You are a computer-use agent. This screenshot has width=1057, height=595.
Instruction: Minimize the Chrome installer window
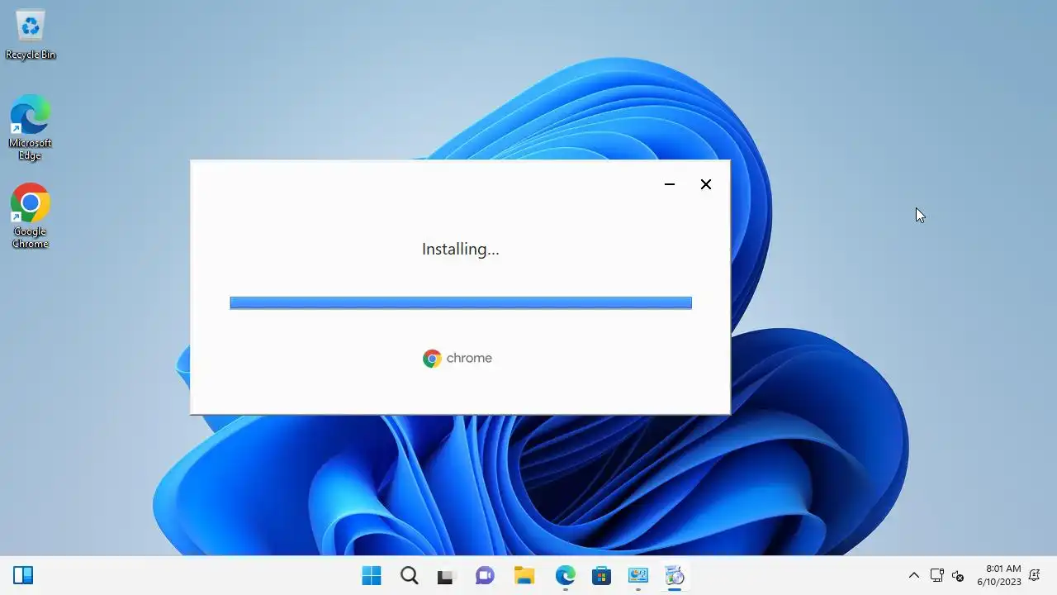tap(670, 184)
